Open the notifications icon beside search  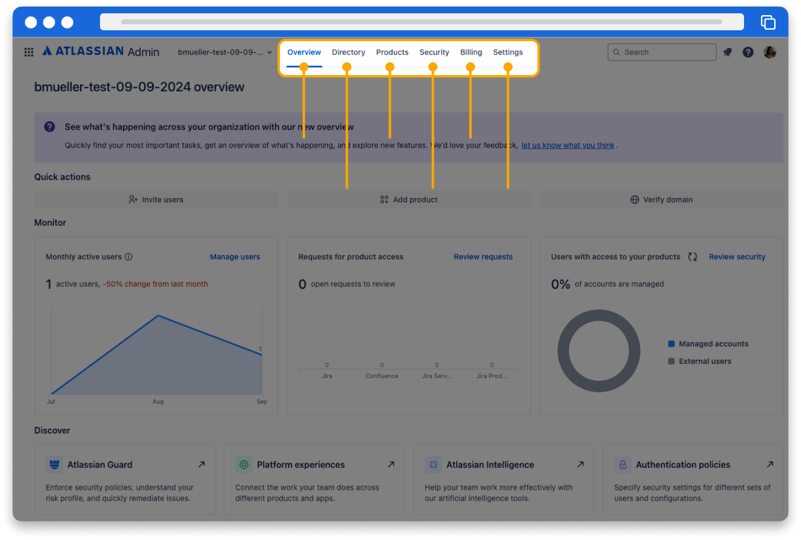728,52
